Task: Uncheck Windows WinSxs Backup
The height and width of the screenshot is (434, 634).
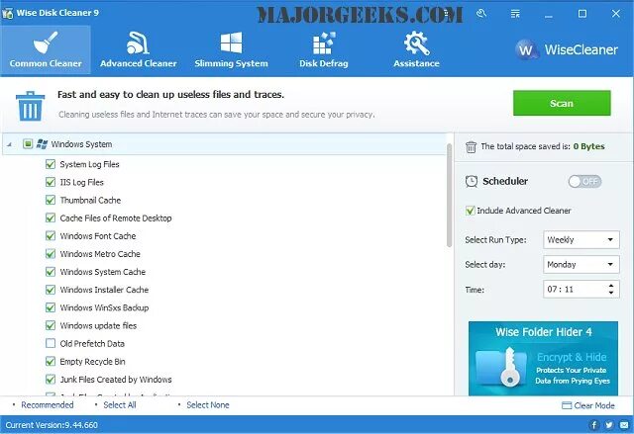Action: pyautogui.click(x=51, y=307)
